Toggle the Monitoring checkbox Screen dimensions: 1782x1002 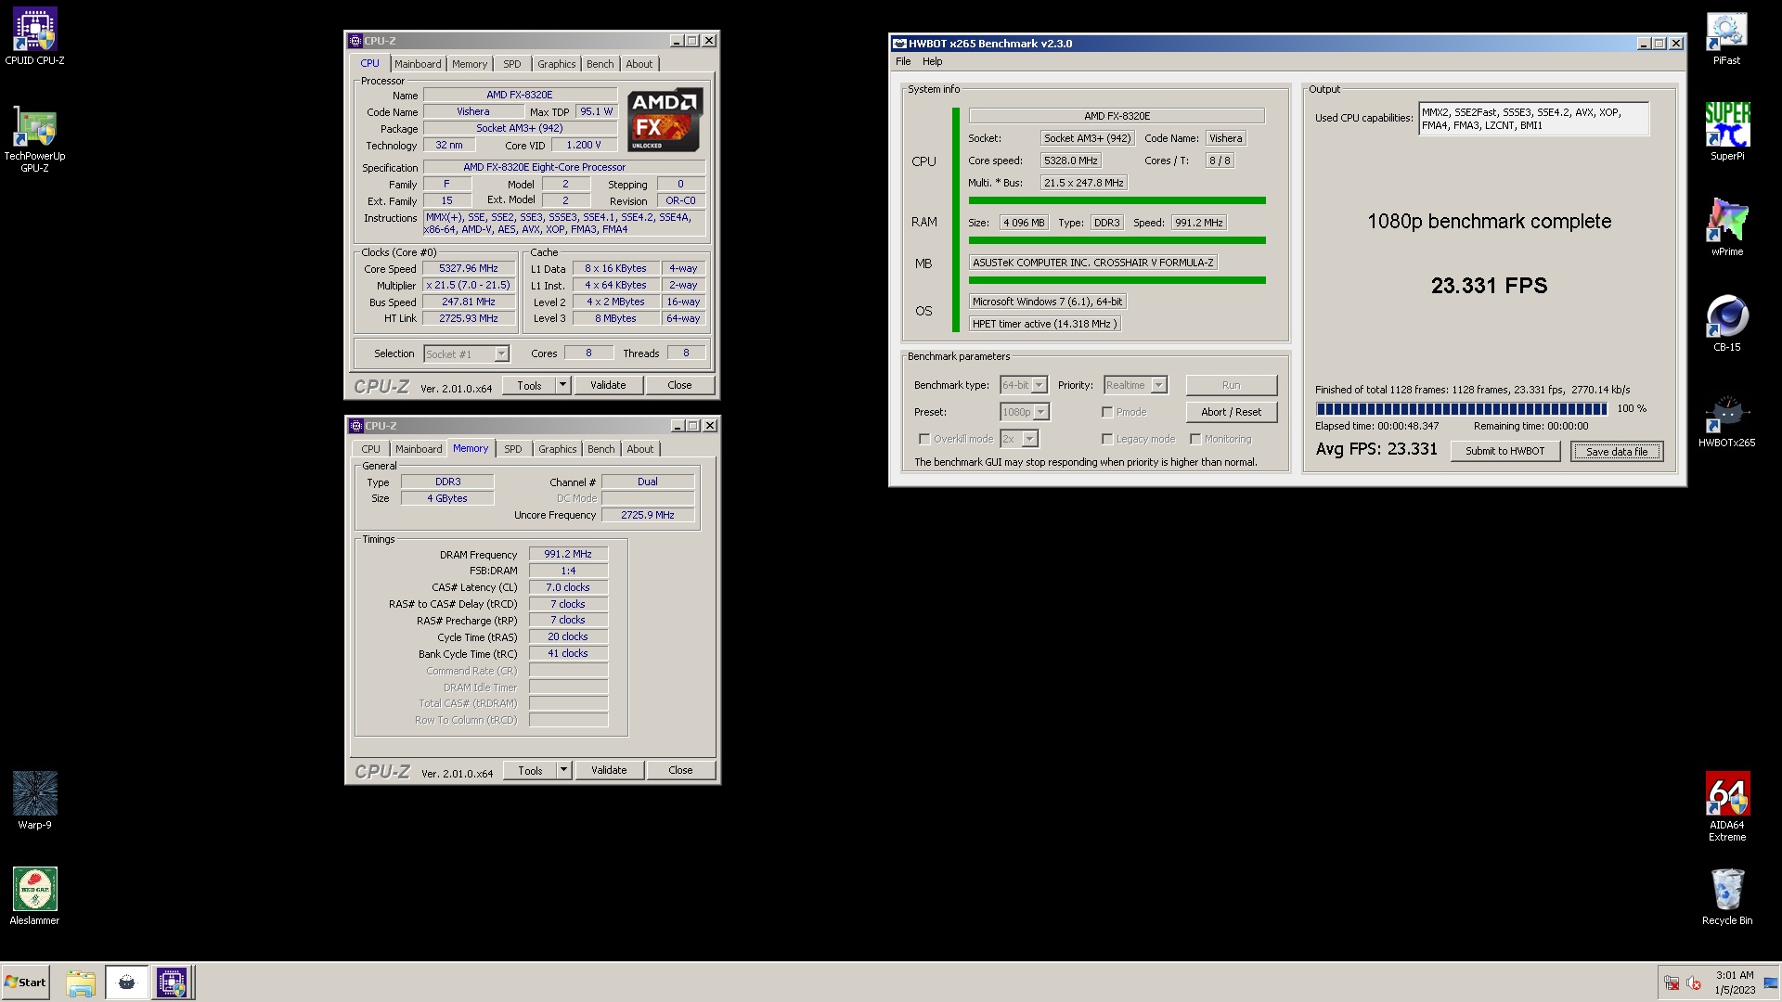1195,439
